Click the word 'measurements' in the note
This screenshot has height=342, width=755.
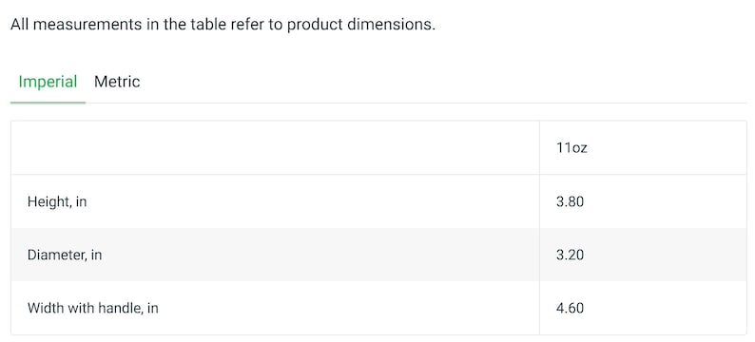(88, 25)
